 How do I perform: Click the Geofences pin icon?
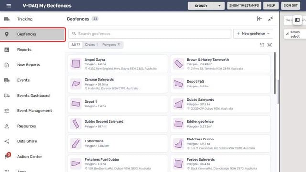(x=7, y=34)
